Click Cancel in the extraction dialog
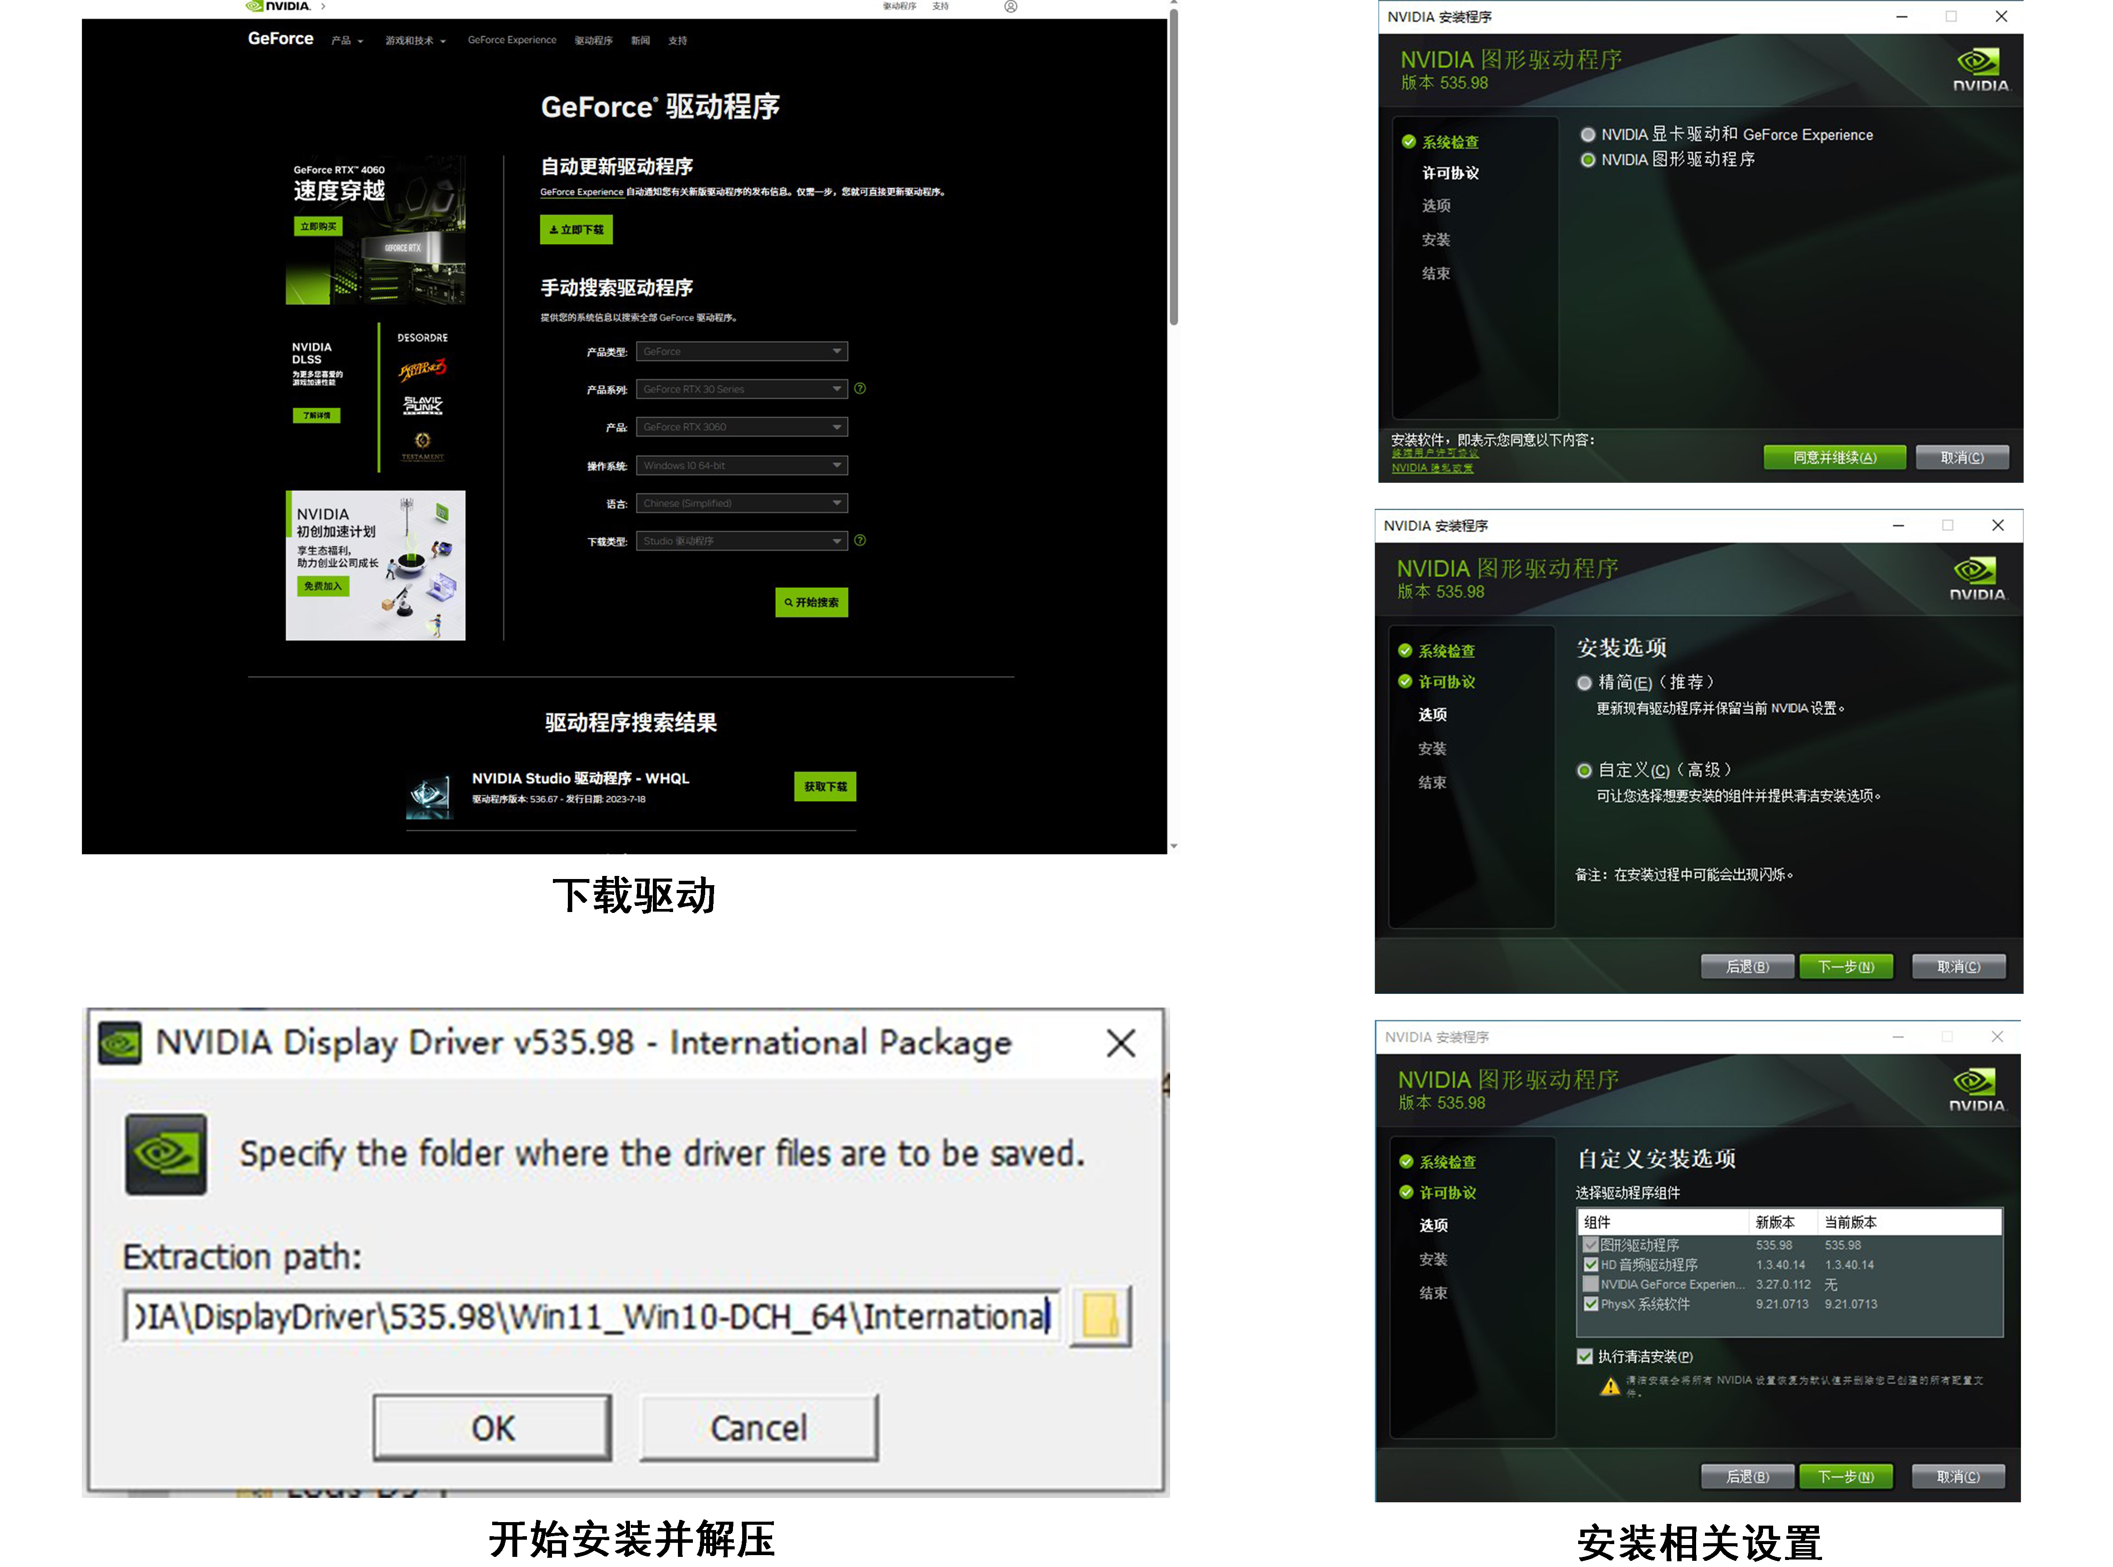This screenshot has width=2113, height=1567. (x=759, y=1427)
